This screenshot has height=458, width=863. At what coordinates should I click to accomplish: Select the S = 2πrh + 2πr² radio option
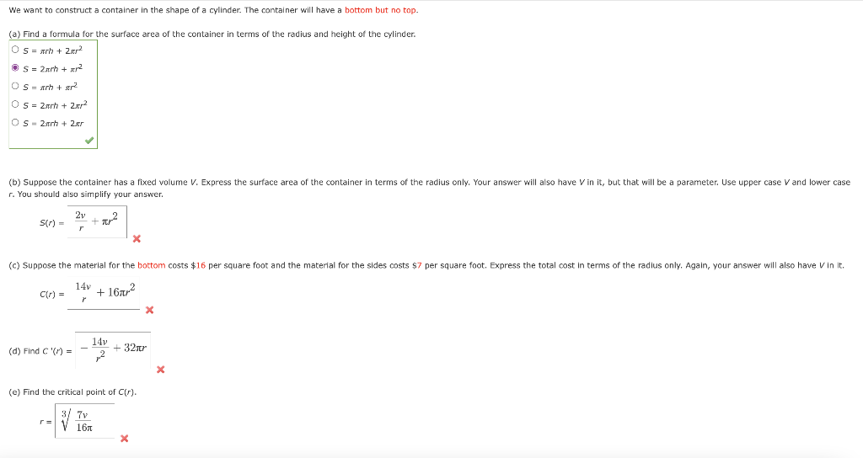tap(15, 104)
